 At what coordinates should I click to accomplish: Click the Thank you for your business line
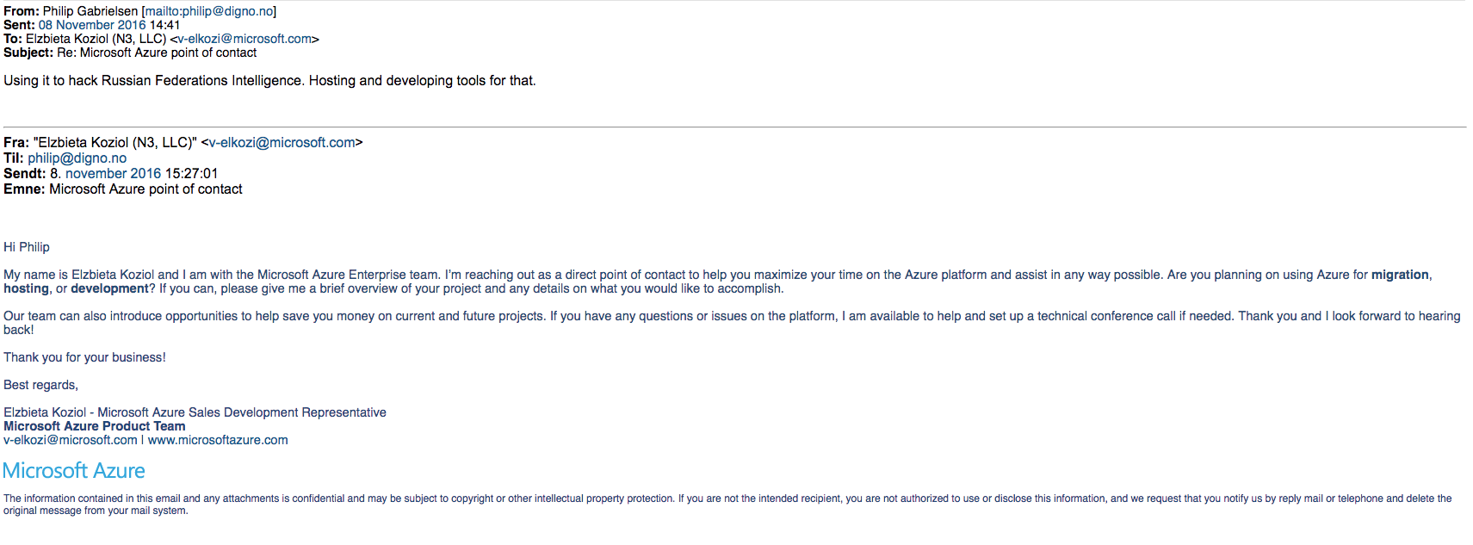(84, 357)
